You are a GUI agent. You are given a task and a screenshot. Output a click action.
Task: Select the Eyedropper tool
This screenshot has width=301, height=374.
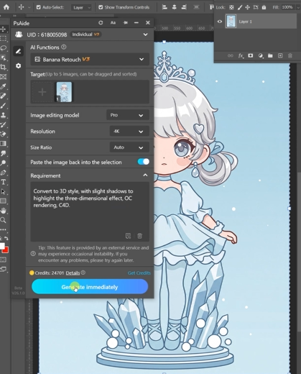[x=3, y=86]
